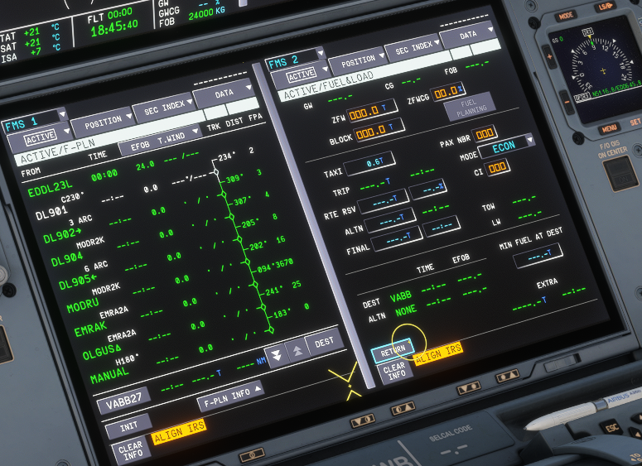Viewport: 642px width, 466px height.
Task: Select the ZFWCG entry field
Action: tap(447, 92)
